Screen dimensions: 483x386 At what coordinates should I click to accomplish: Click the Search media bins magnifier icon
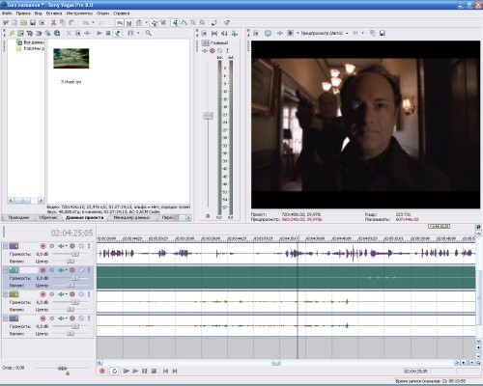149,33
